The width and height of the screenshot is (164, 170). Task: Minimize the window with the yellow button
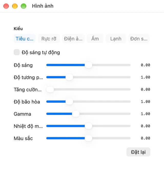[x=15, y=6]
